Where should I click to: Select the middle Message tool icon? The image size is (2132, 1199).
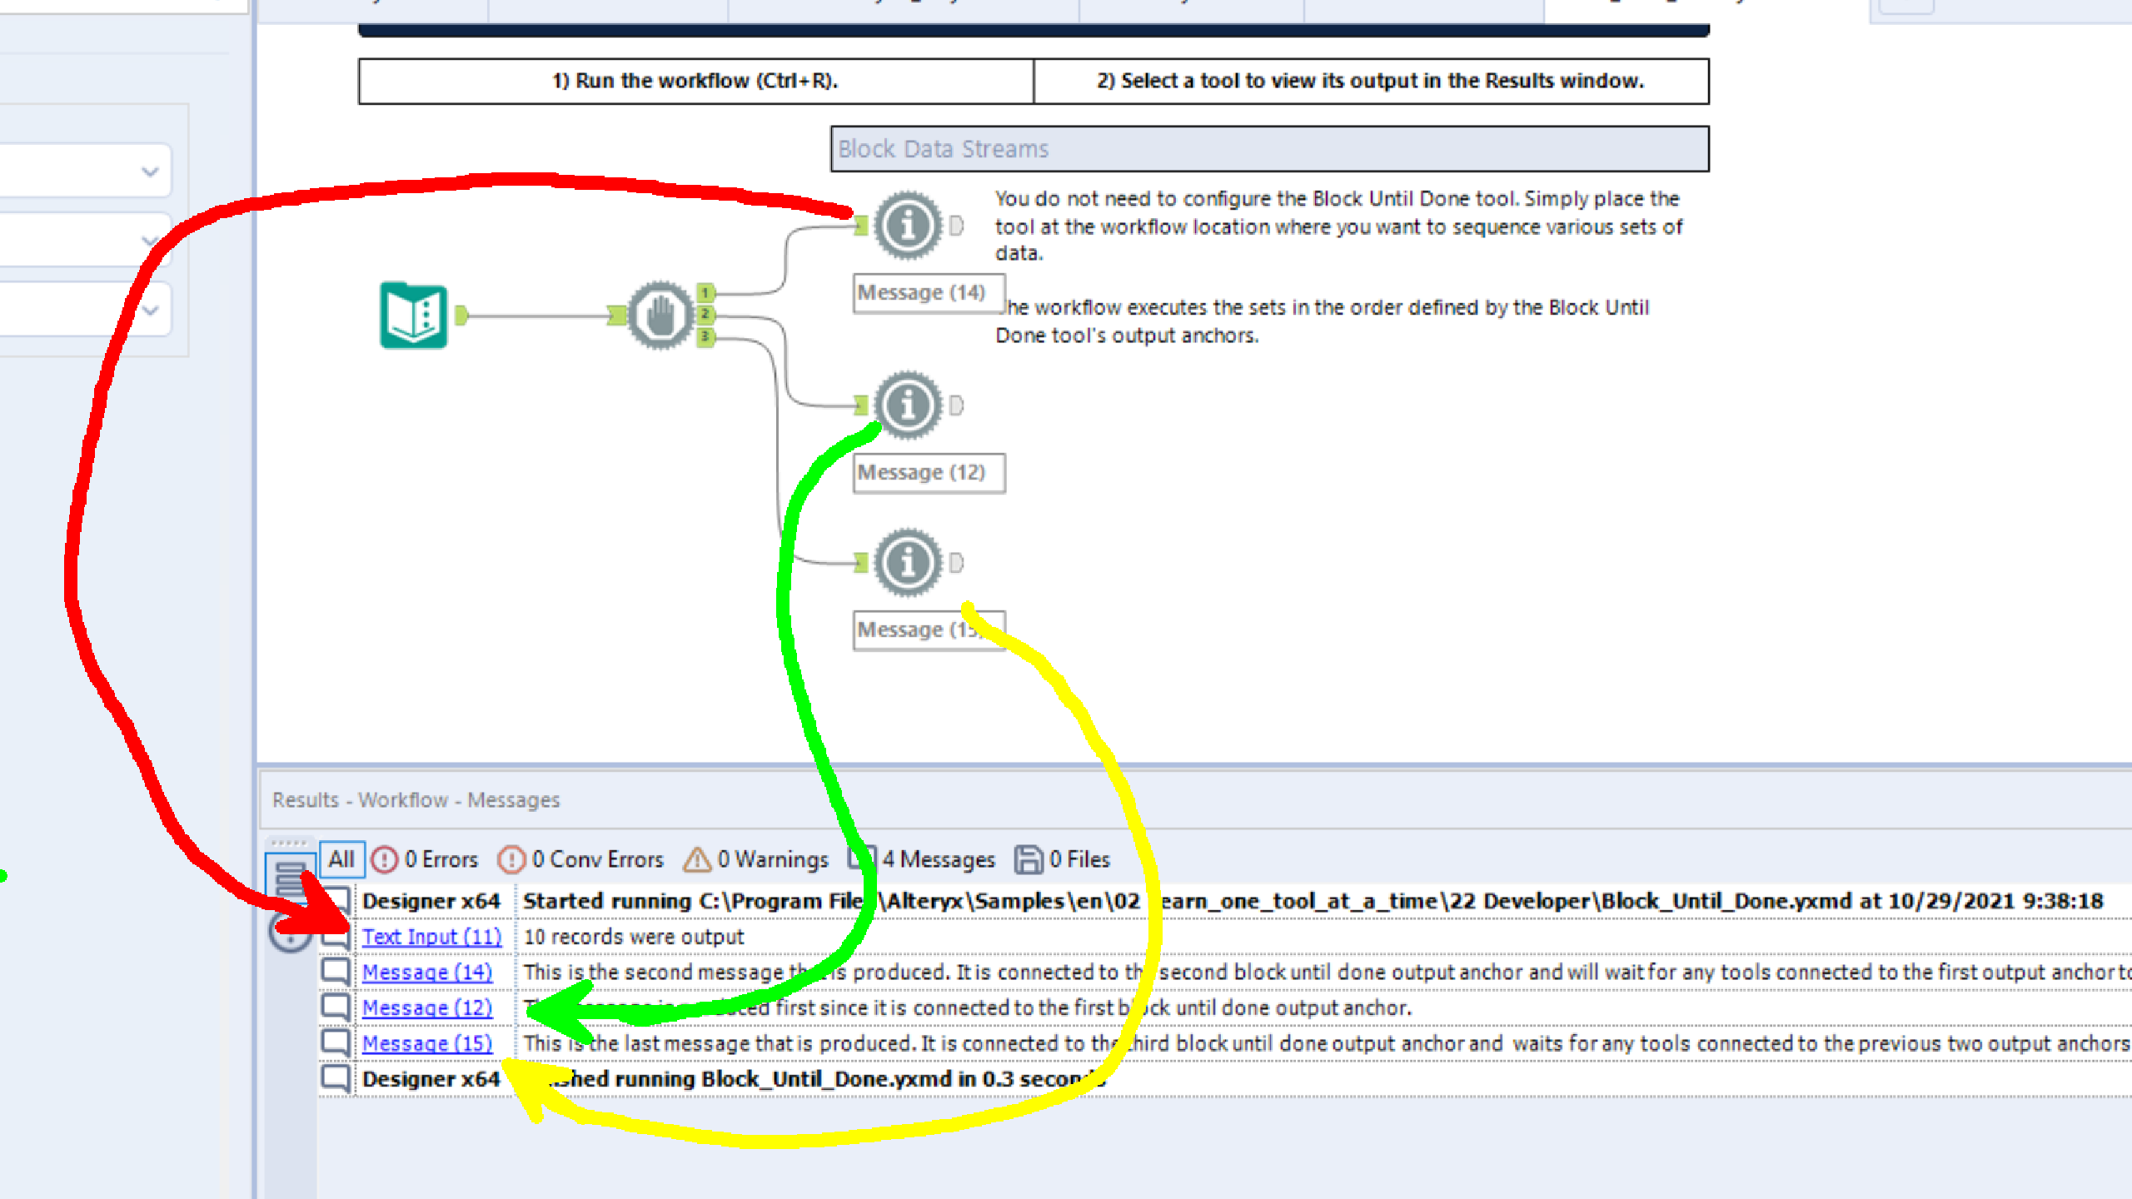[x=908, y=405]
